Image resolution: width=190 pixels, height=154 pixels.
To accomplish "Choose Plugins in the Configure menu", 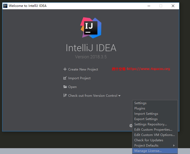I will pos(155,108).
